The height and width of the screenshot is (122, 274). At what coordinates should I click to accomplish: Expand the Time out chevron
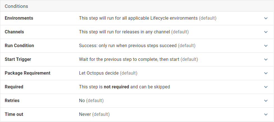click(266, 114)
